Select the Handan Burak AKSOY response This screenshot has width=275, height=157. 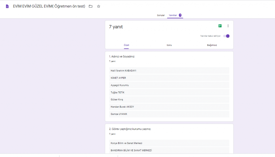point(122,107)
